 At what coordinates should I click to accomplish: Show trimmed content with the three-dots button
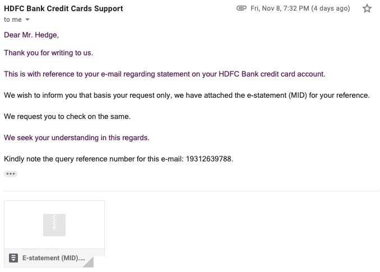(x=11, y=174)
